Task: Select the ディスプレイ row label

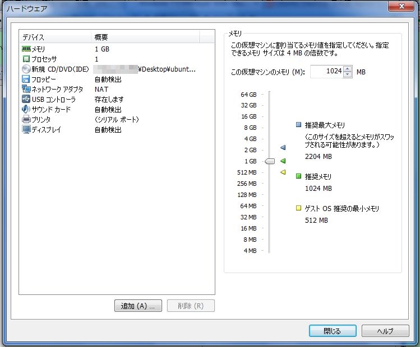Action: [x=47, y=130]
